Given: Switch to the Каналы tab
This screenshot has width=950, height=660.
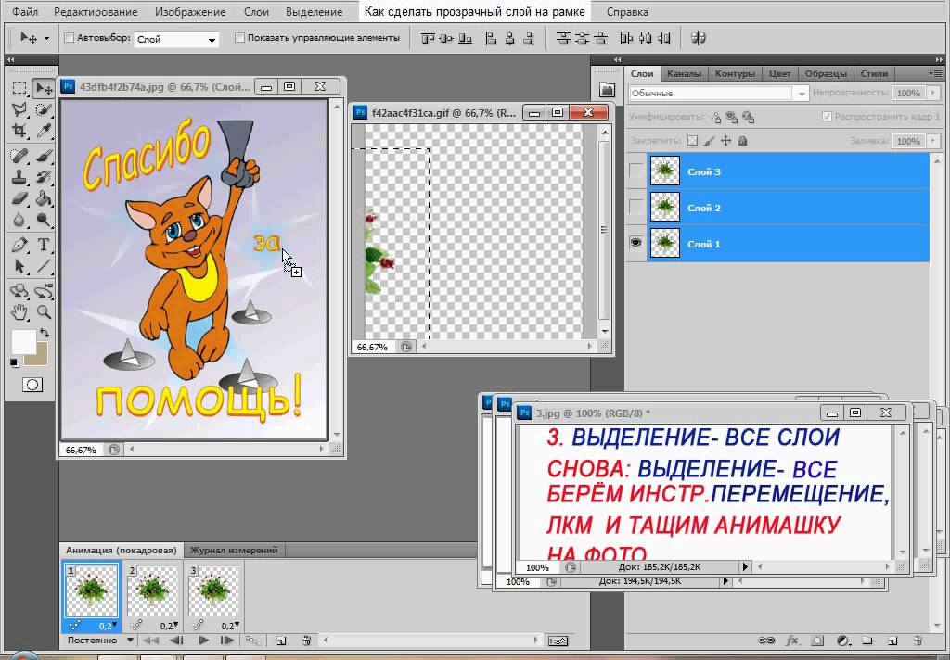Looking at the screenshot, I should pos(684,74).
